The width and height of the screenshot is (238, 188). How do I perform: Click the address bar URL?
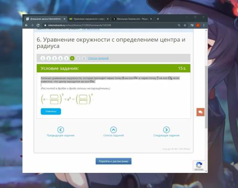(x=79, y=25)
